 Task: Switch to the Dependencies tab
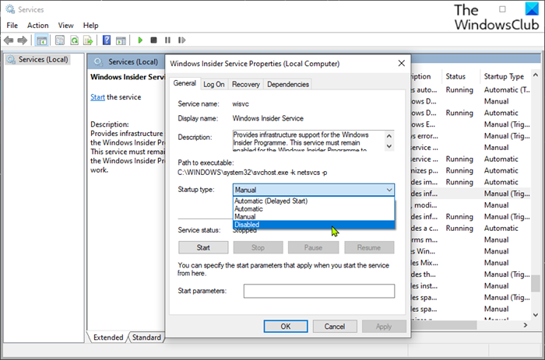(288, 84)
